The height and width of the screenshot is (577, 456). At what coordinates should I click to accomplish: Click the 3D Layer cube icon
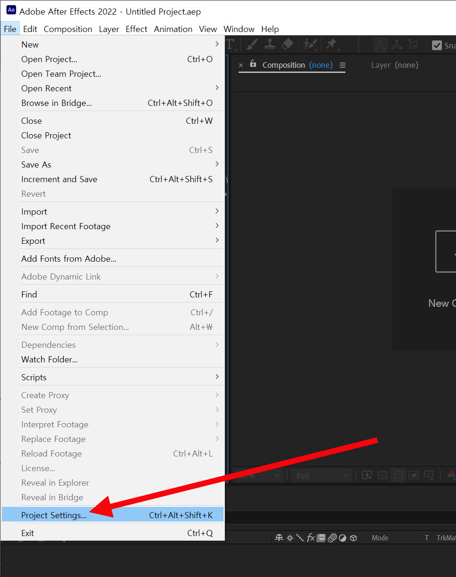click(353, 538)
